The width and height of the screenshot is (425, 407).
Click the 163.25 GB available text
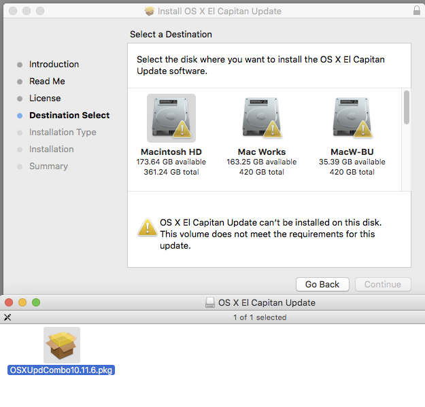coord(262,162)
